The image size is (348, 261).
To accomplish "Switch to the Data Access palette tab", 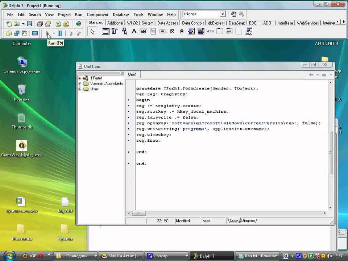I will point(167,23).
